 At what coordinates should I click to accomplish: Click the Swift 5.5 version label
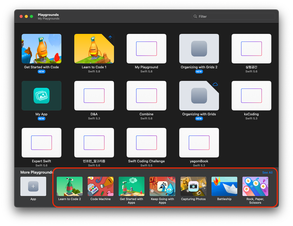146,165
